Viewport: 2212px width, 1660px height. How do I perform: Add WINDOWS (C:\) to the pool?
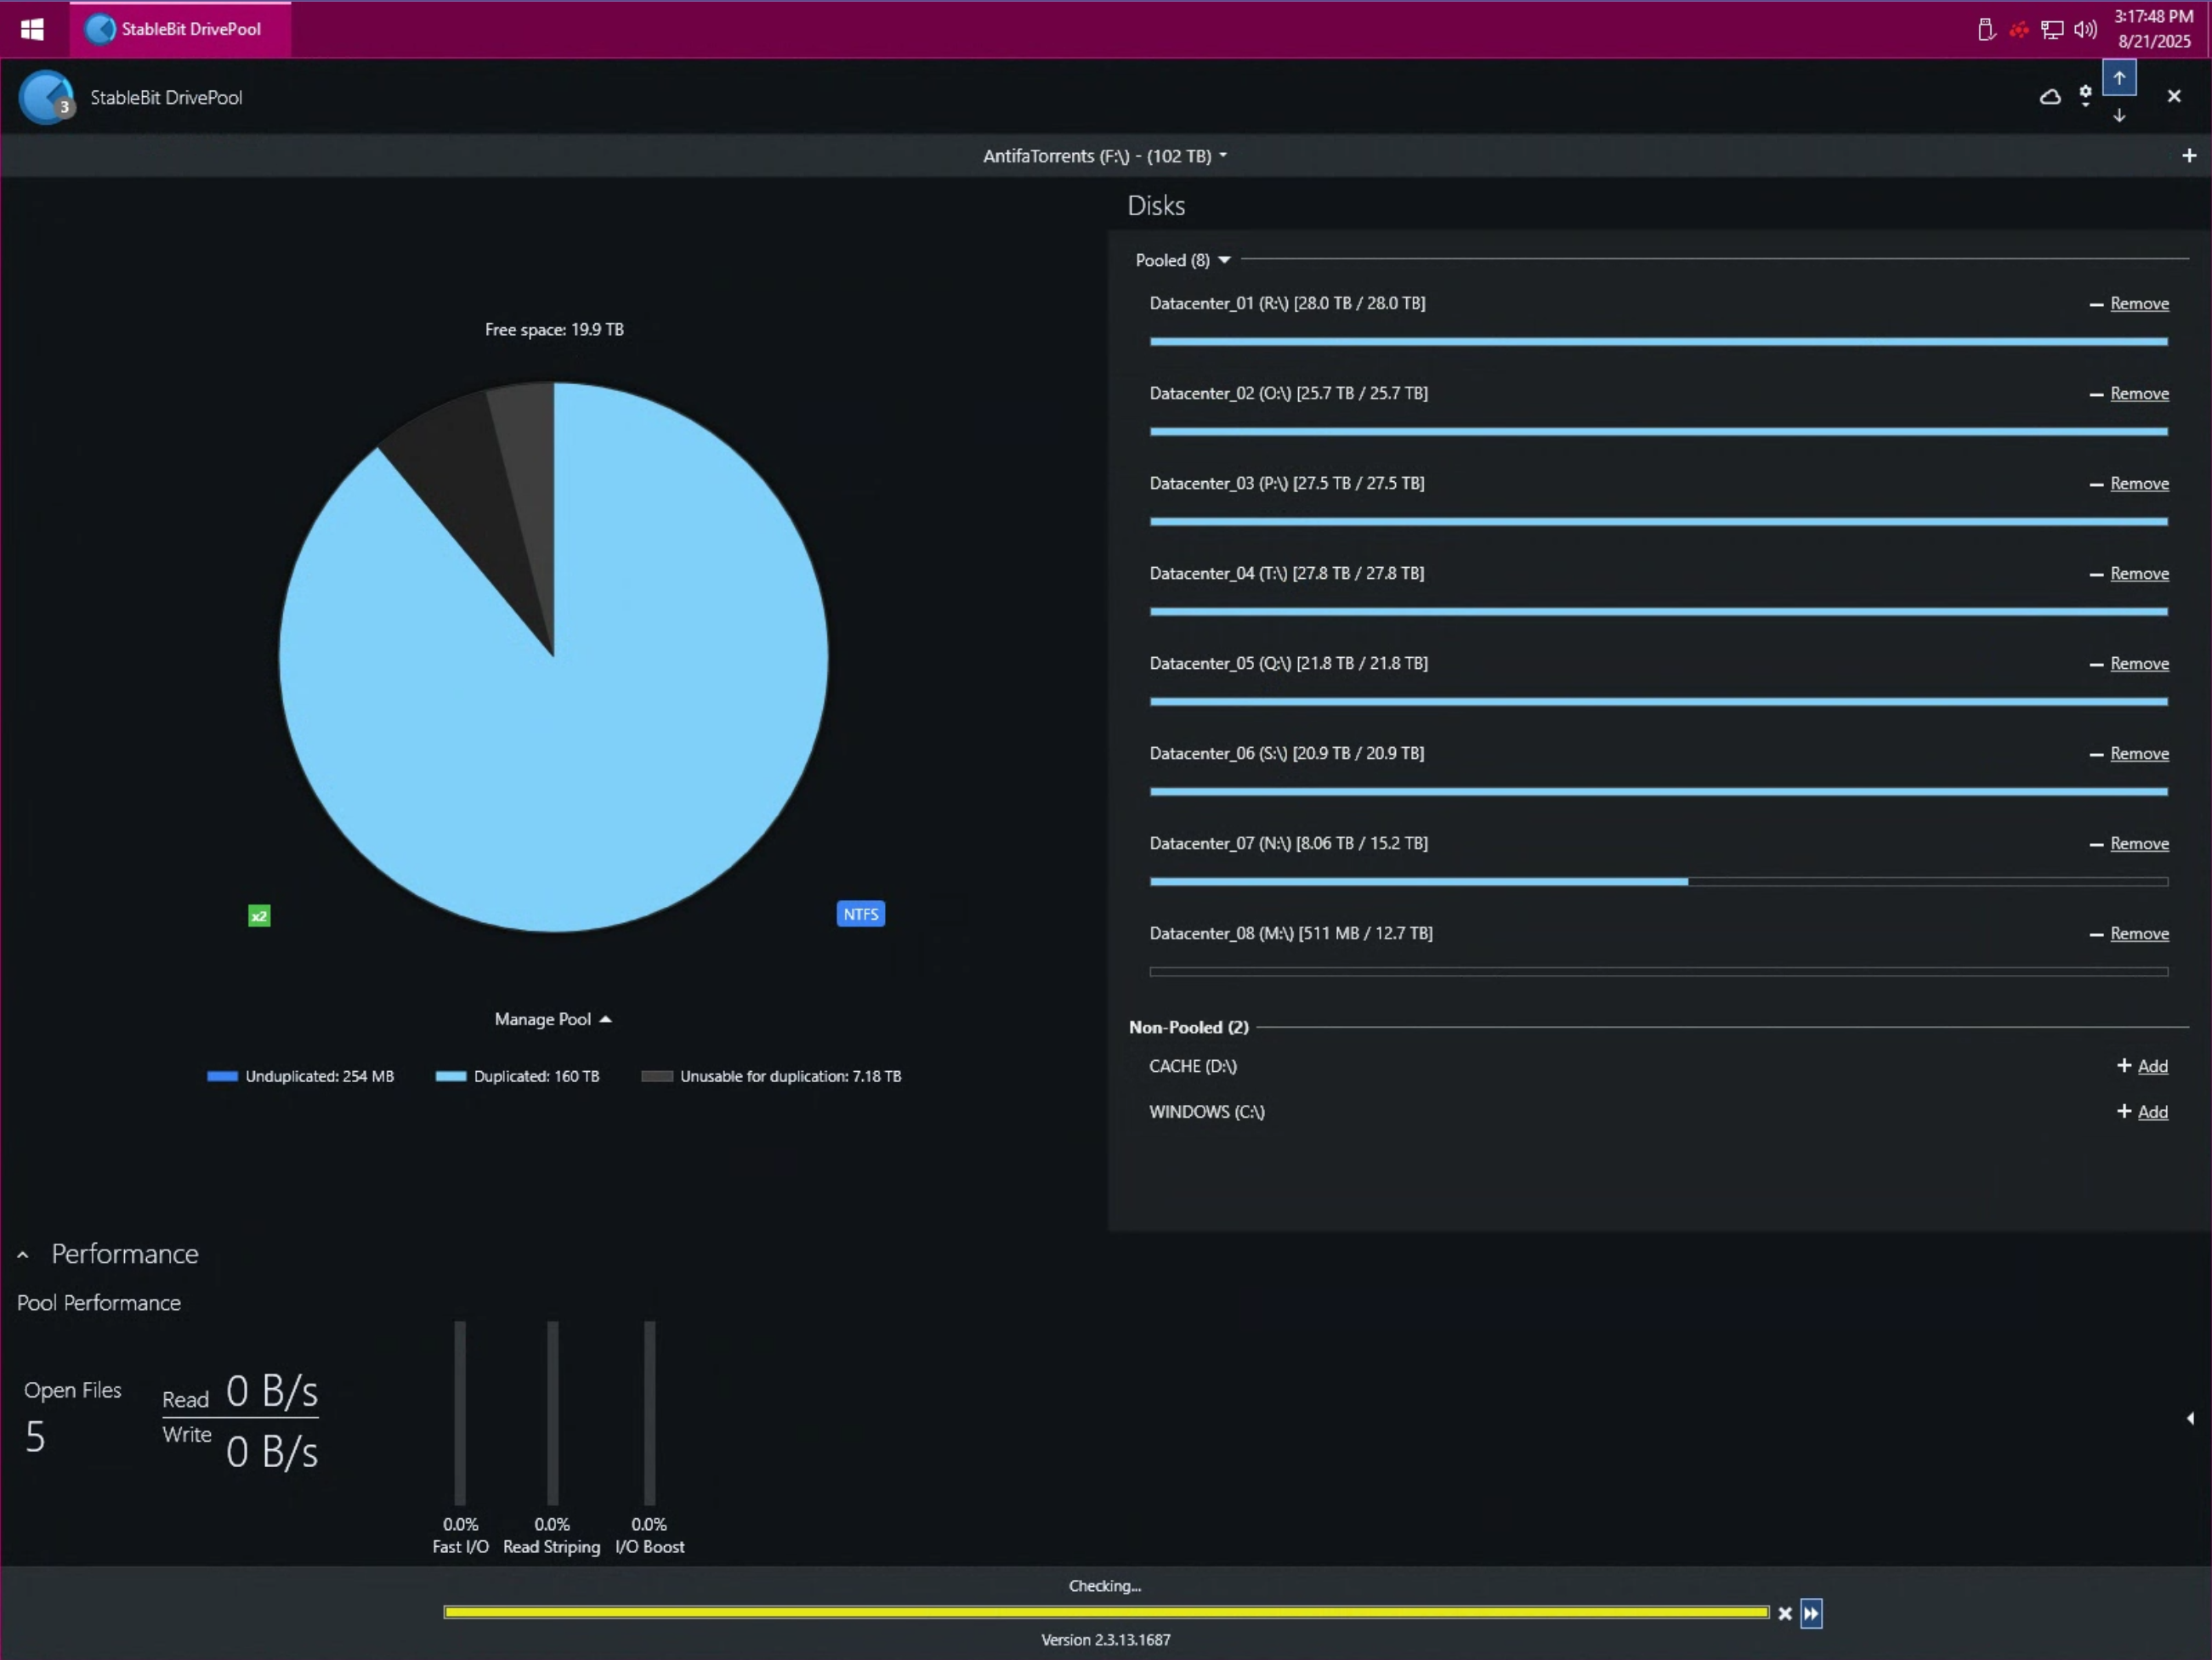(x=2143, y=1111)
